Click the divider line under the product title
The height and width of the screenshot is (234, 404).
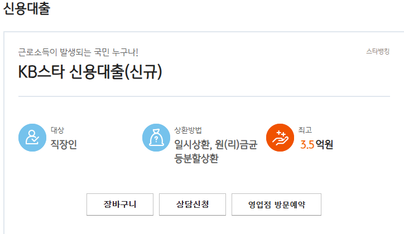pos(204,96)
